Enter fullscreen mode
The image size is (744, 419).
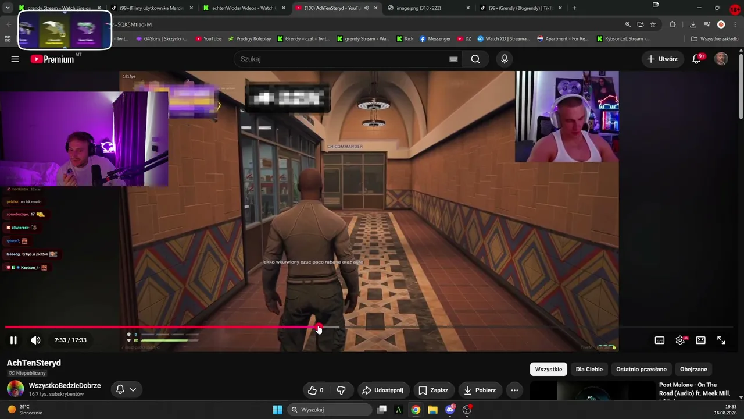point(721,340)
